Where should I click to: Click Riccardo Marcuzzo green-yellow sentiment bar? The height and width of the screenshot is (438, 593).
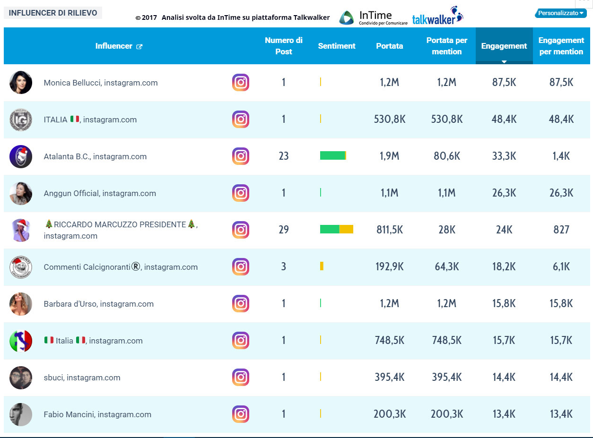point(337,229)
